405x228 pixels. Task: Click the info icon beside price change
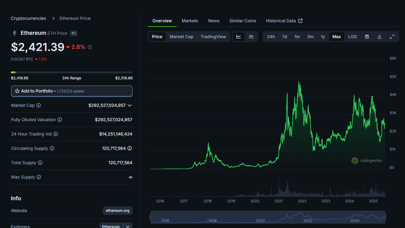click(90, 47)
